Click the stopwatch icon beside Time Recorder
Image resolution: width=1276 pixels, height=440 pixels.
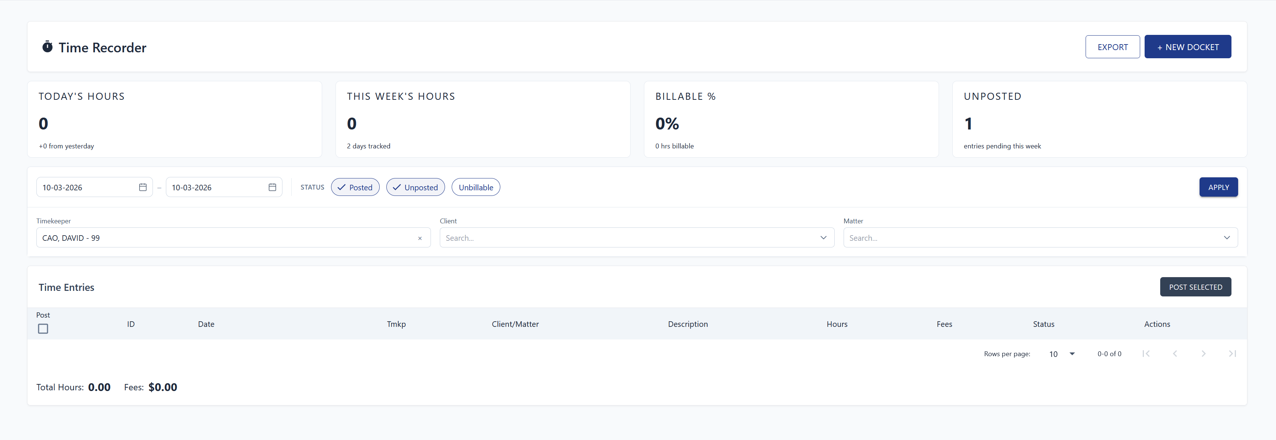[x=47, y=47]
